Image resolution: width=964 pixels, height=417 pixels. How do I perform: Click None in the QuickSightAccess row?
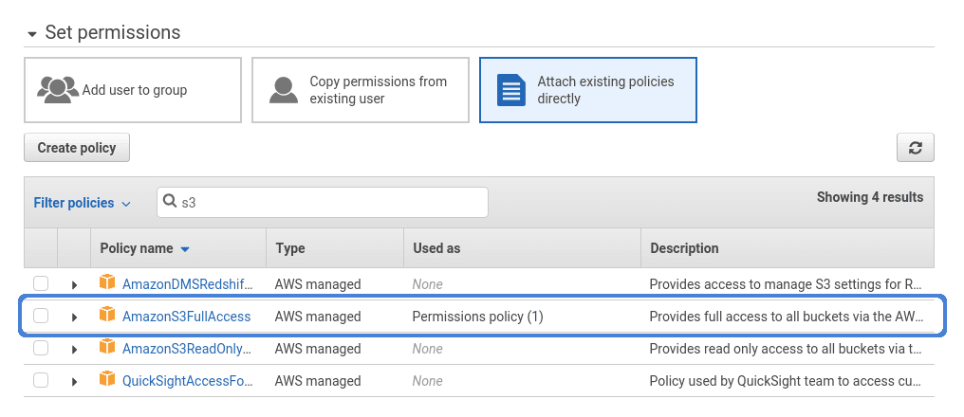[427, 381]
